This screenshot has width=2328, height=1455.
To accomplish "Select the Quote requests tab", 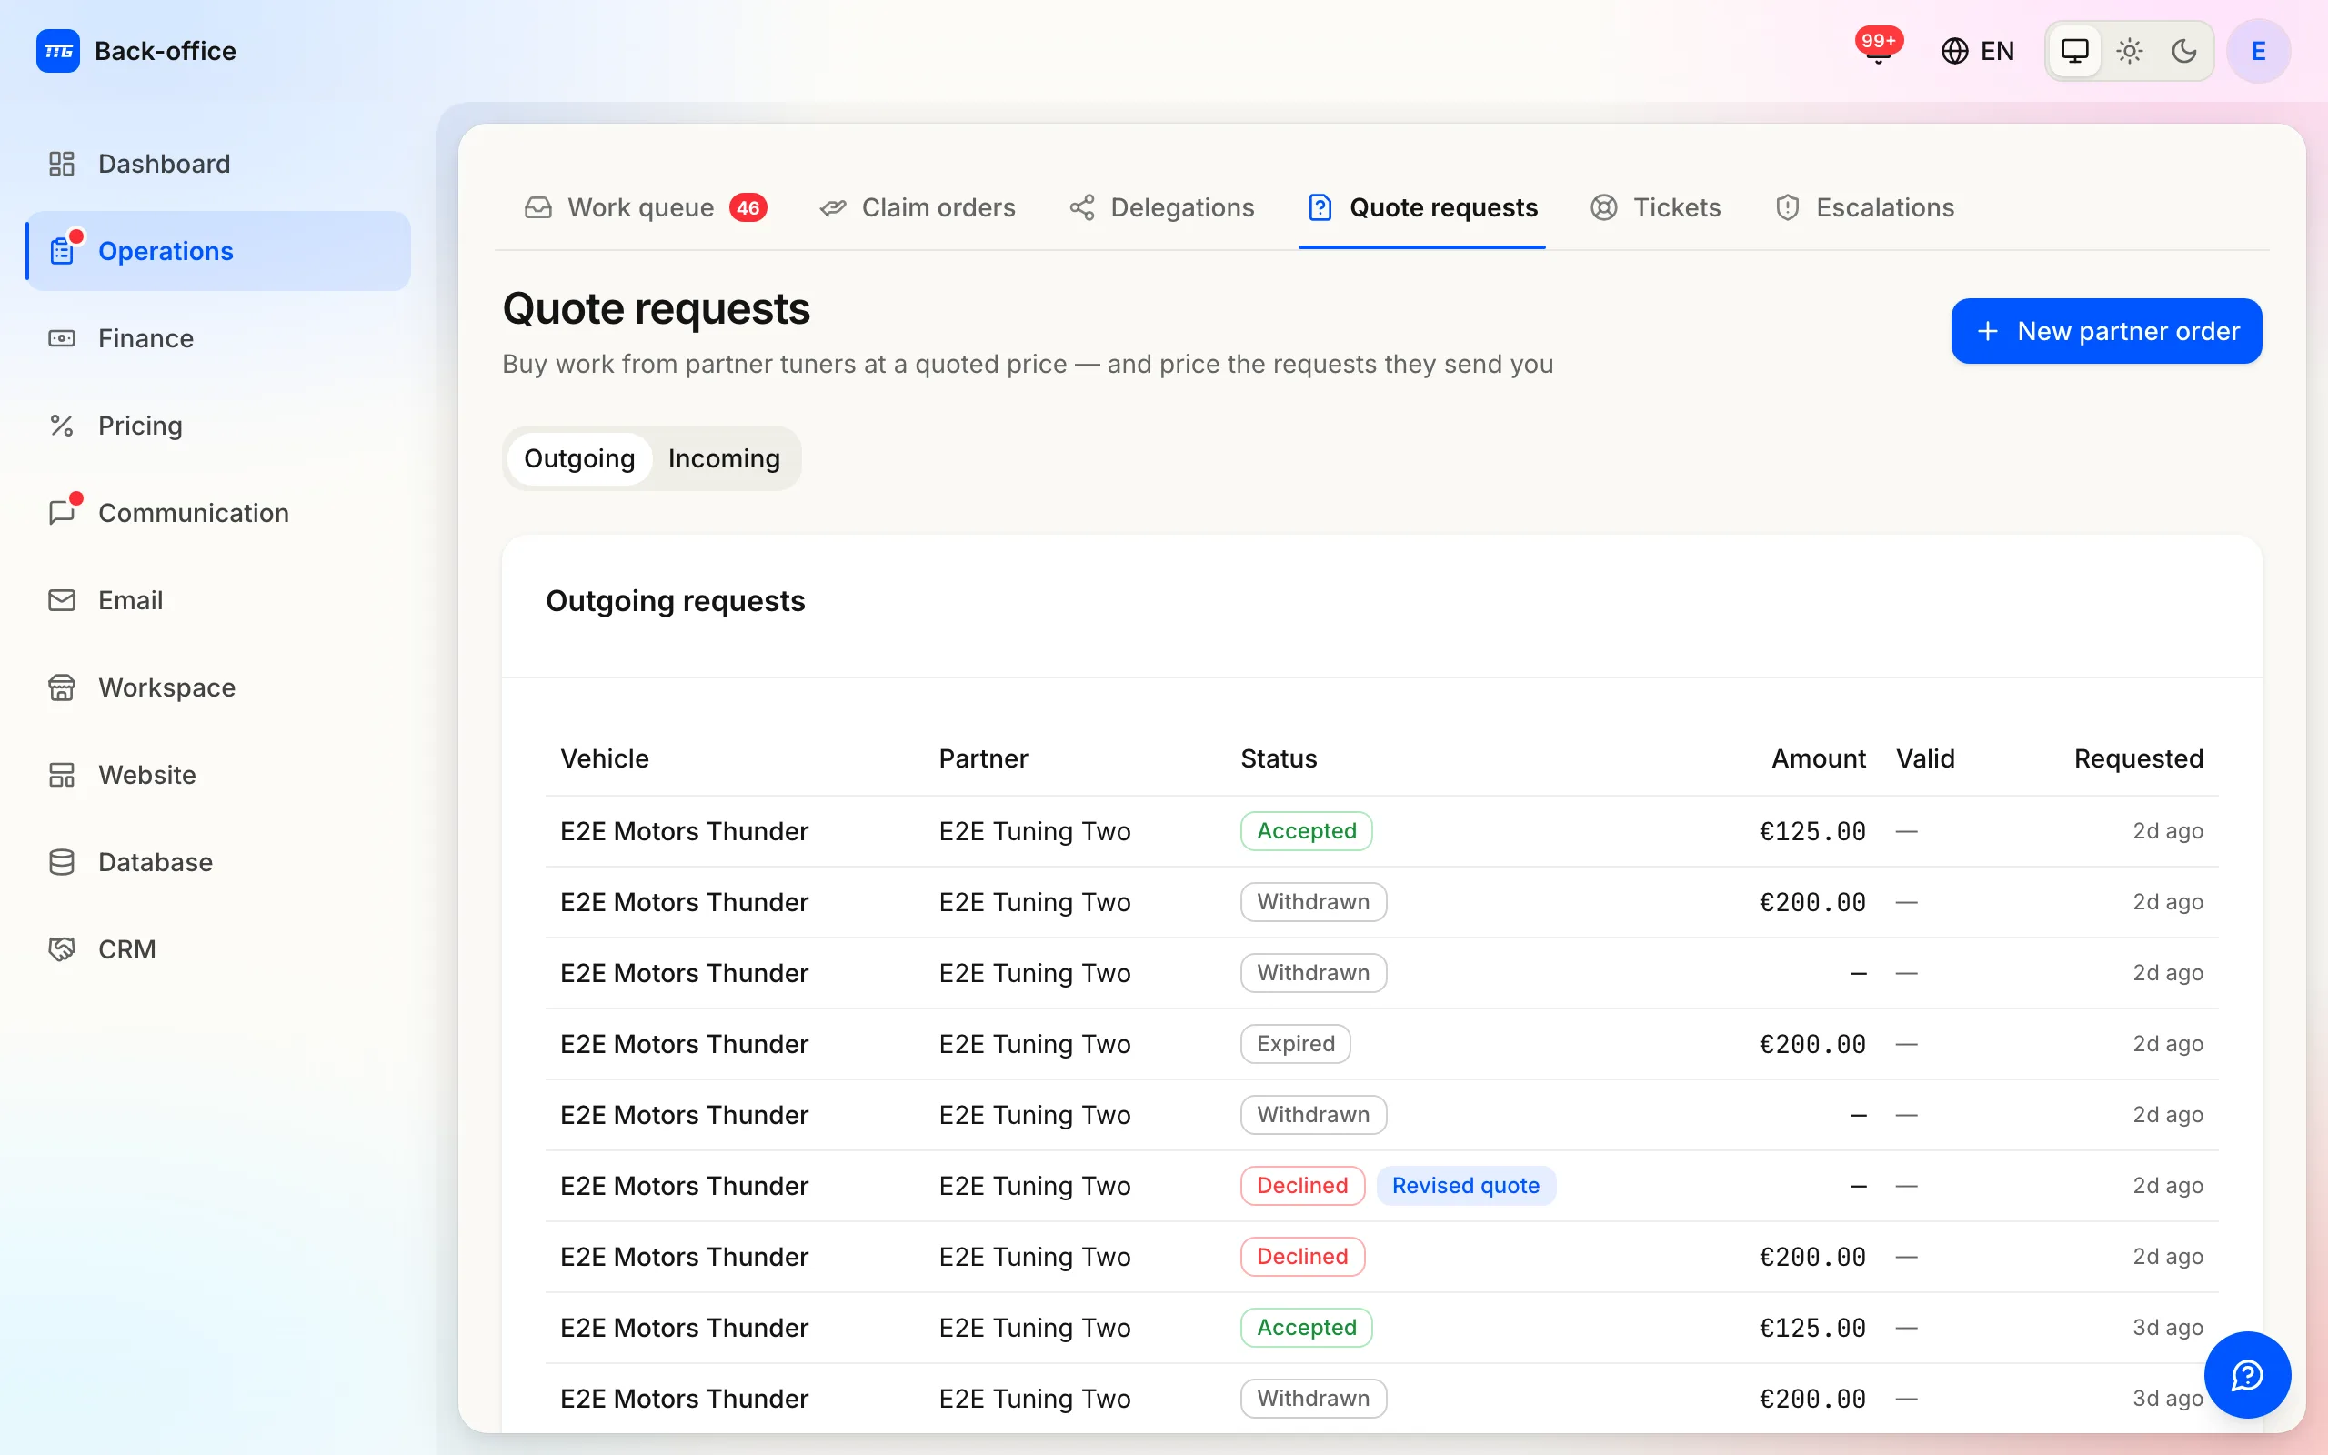I will 1422,208.
